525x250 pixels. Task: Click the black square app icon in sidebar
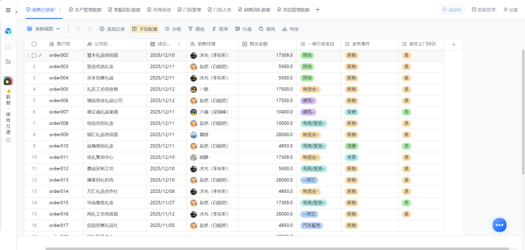point(9,80)
